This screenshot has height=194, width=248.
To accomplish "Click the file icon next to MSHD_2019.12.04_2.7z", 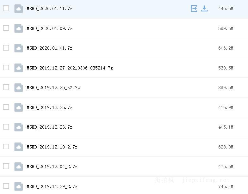I will point(19,167).
